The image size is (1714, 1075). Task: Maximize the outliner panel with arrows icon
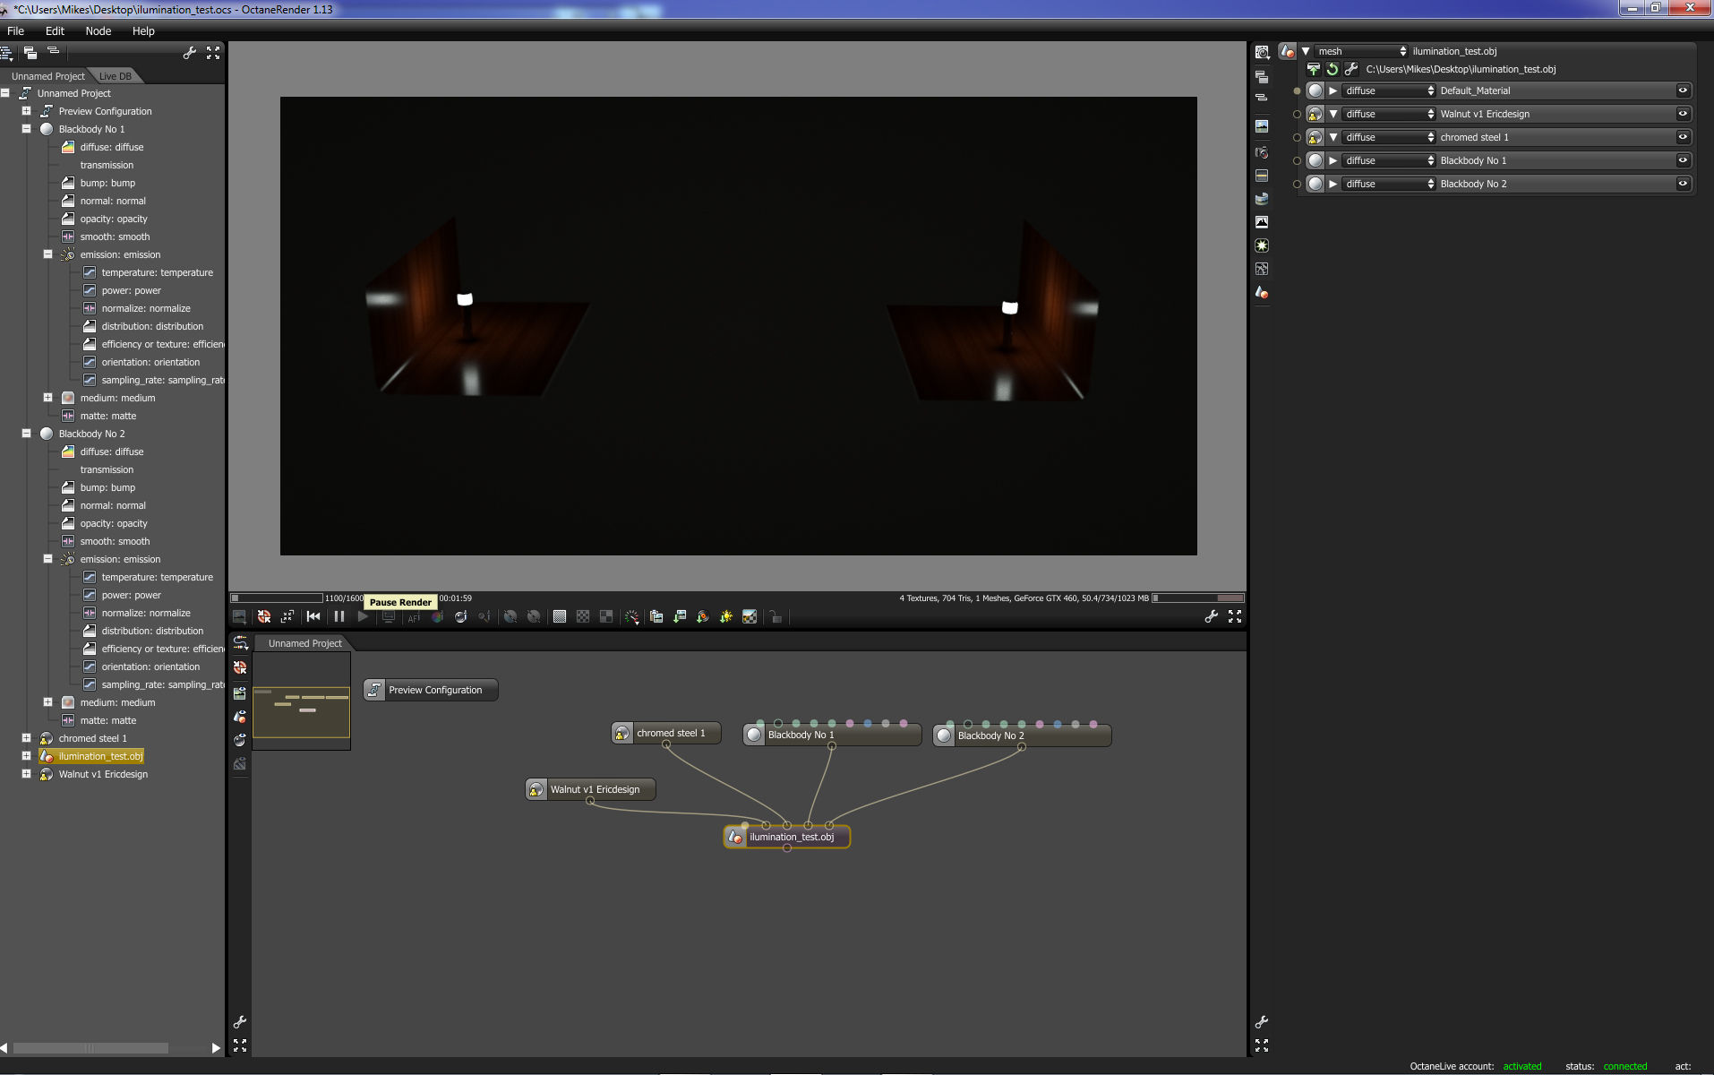[213, 53]
